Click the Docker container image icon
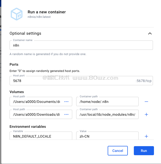This screenshot has width=161, height=164. click(x=17, y=14)
